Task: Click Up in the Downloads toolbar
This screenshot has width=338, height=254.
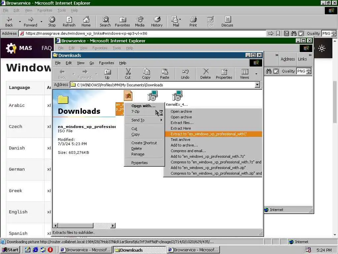Action: pos(107,74)
